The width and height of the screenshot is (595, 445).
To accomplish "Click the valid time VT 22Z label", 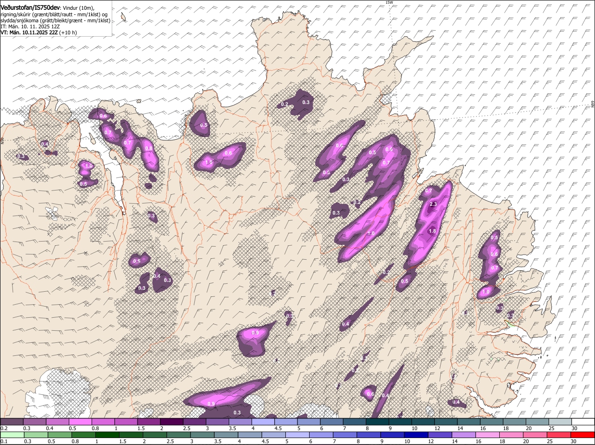I will [39, 33].
